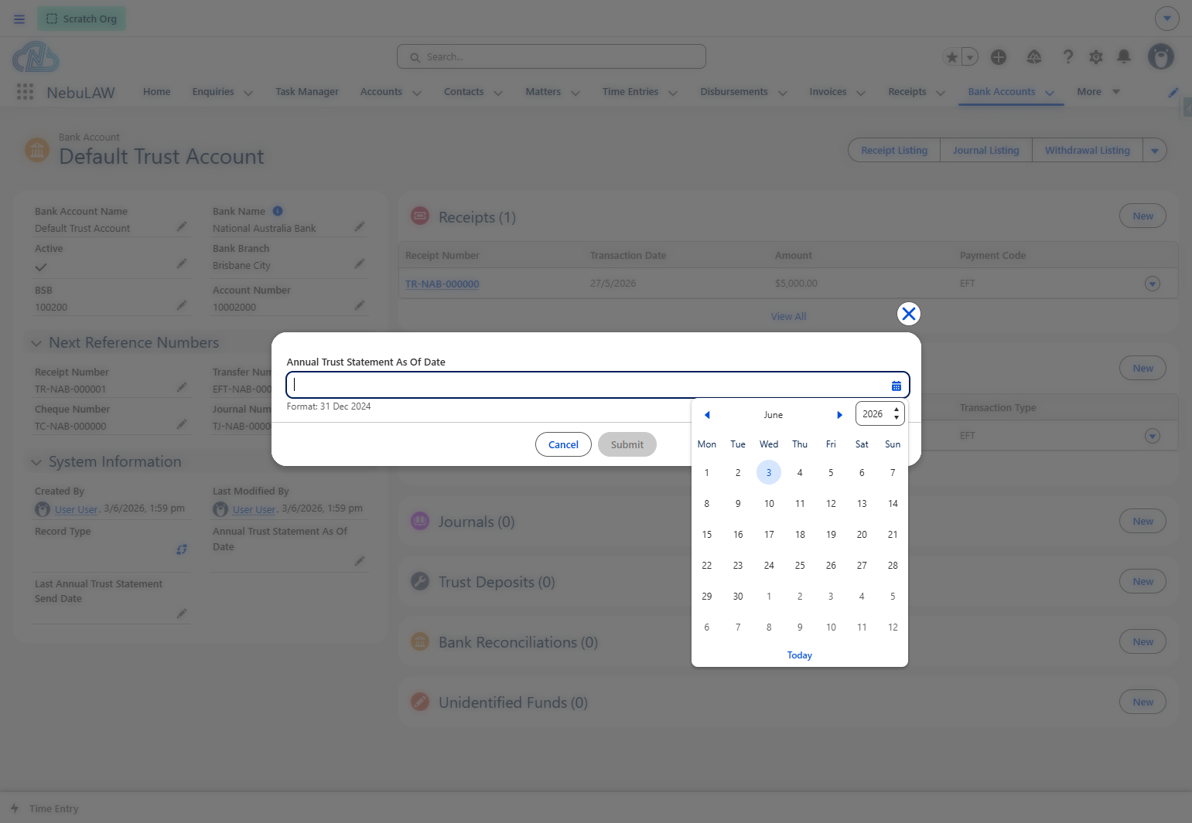The image size is (1192, 823).
Task: Cancel the Annual Trust Statement dialog
Action: click(563, 444)
